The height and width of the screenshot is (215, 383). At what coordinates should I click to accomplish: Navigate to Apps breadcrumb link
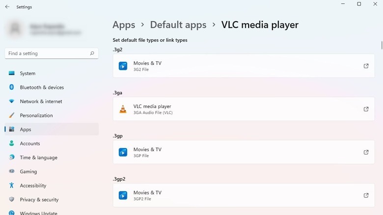point(124,25)
